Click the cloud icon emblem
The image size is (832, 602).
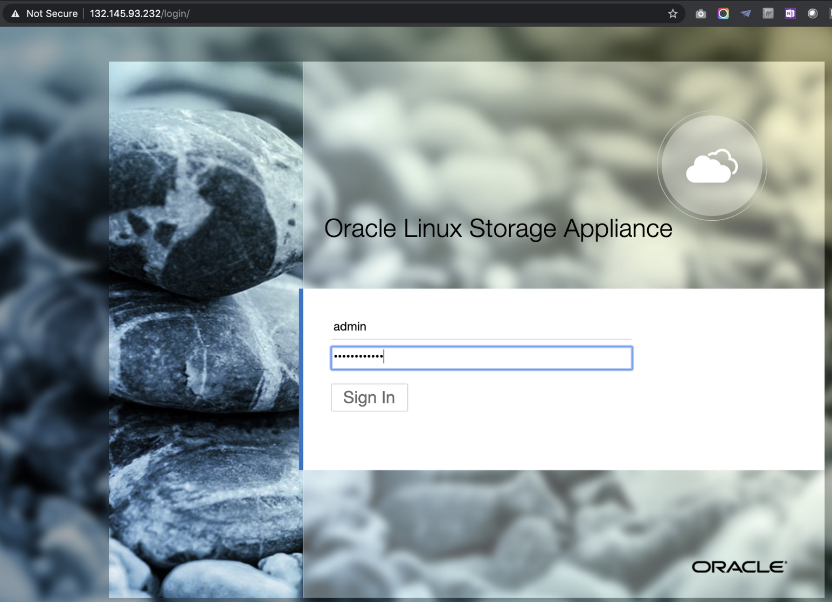pos(712,166)
